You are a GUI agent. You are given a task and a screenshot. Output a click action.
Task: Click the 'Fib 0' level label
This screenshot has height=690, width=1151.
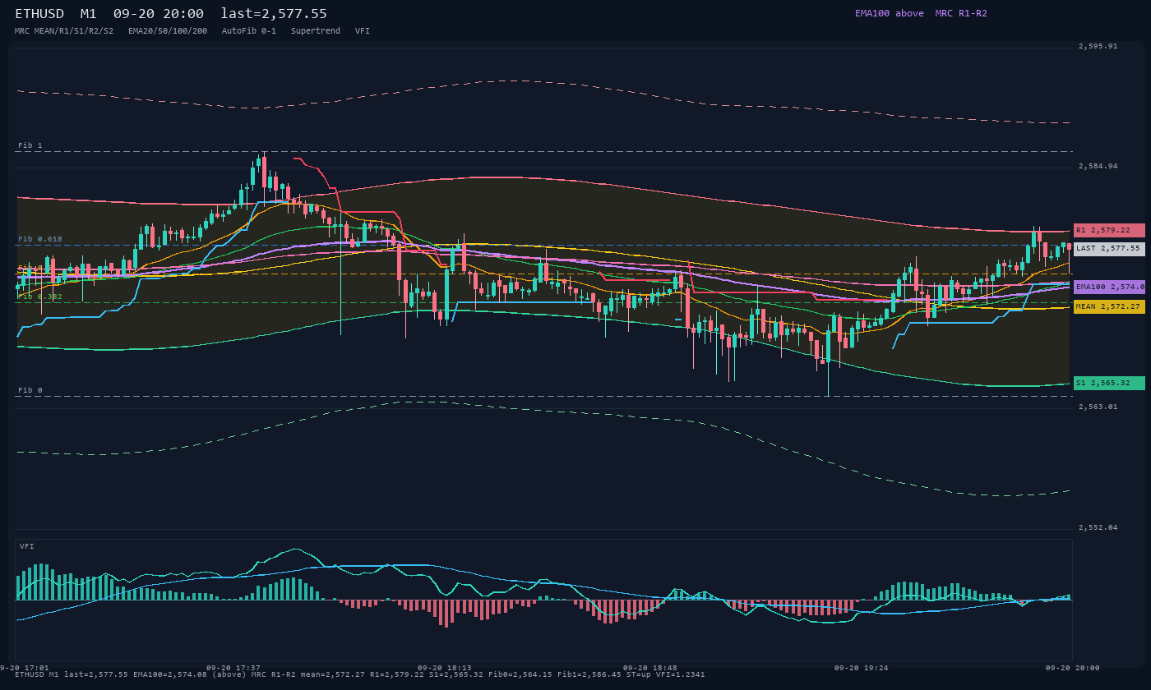tap(30, 390)
